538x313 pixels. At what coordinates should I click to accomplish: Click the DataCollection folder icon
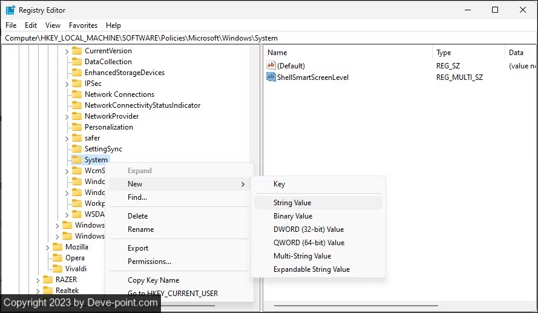(76, 62)
